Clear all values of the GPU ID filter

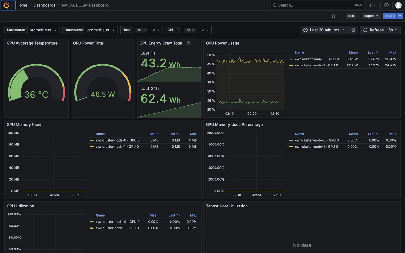click(203, 30)
